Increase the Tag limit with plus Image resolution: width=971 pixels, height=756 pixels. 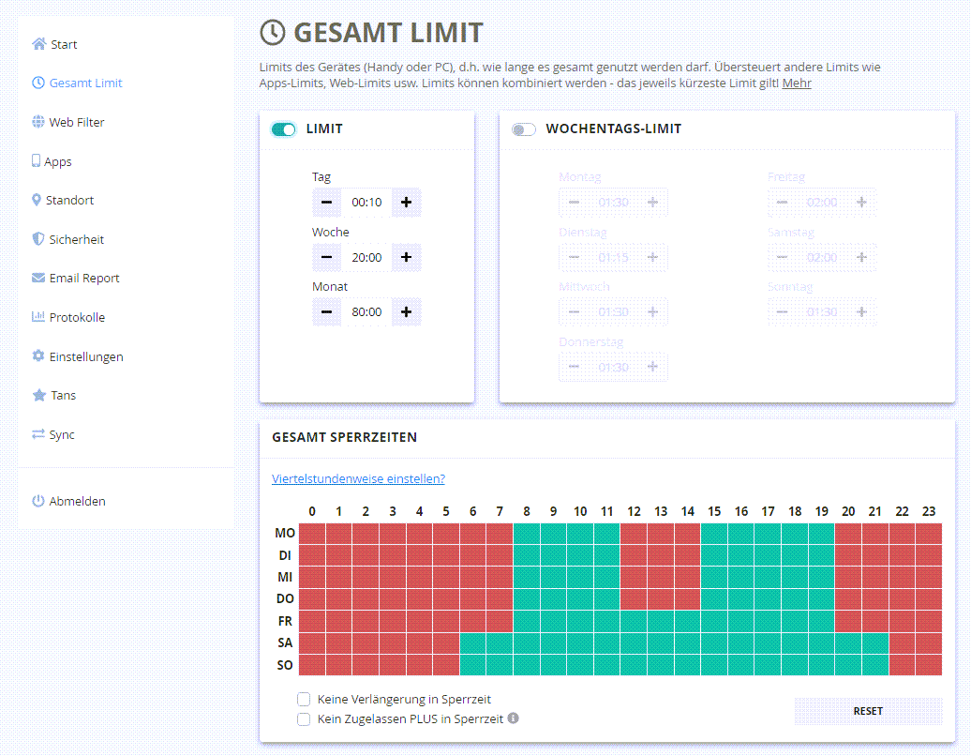click(x=406, y=202)
